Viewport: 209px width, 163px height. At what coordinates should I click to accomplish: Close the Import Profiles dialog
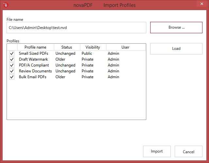(202, 4)
